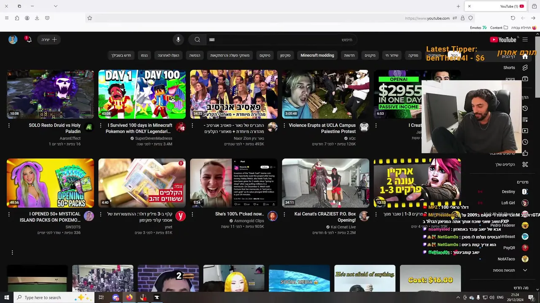Open the 'OPENING 50+ PACKS' thumbnail
This screenshot has height=303, width=540.
[x=50, y=183]
